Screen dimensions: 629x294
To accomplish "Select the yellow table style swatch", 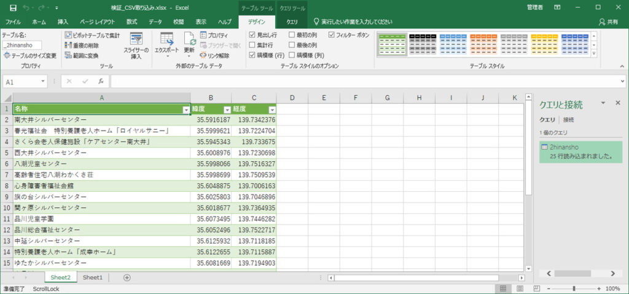I will point(544,44).
